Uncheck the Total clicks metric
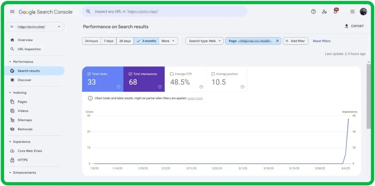This screenshot has width=375, height=186. click(x=89, y=74)
